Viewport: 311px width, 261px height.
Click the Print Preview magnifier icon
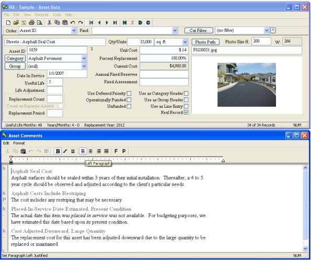40,22
